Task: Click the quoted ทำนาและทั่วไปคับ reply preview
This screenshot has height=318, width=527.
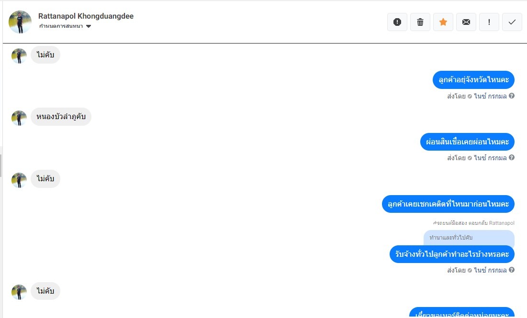Action: click(469, 238)
